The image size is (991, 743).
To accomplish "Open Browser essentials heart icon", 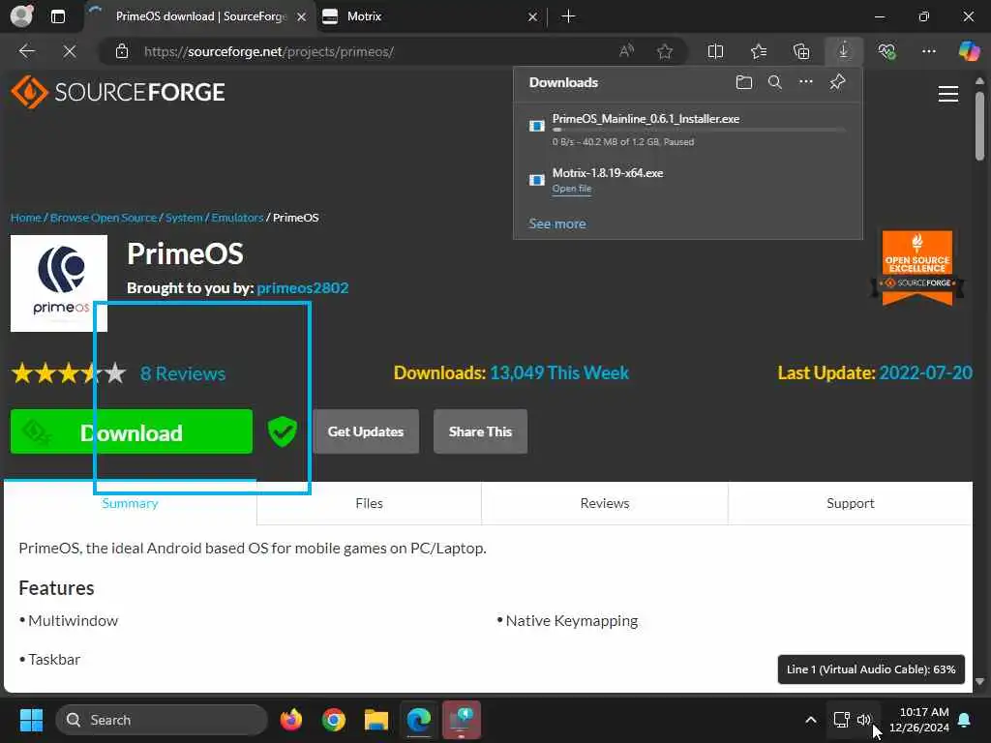I will coord(886,51).
